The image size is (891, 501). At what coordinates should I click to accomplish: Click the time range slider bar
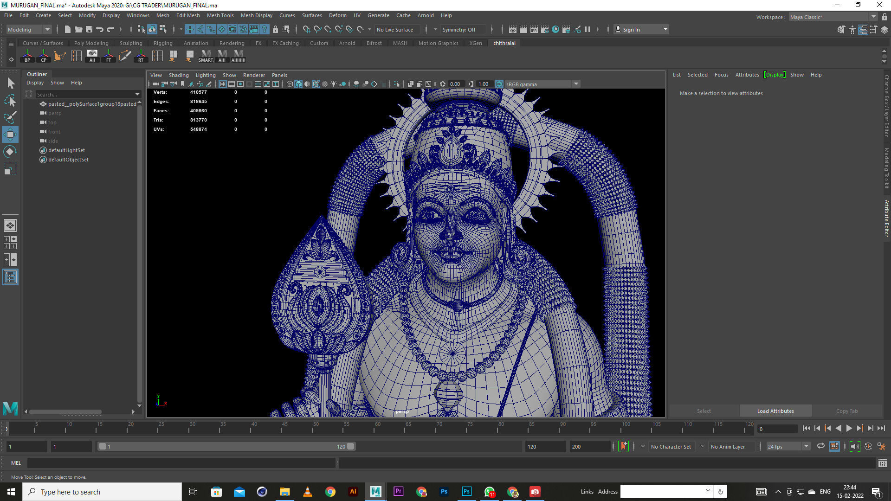226,446
